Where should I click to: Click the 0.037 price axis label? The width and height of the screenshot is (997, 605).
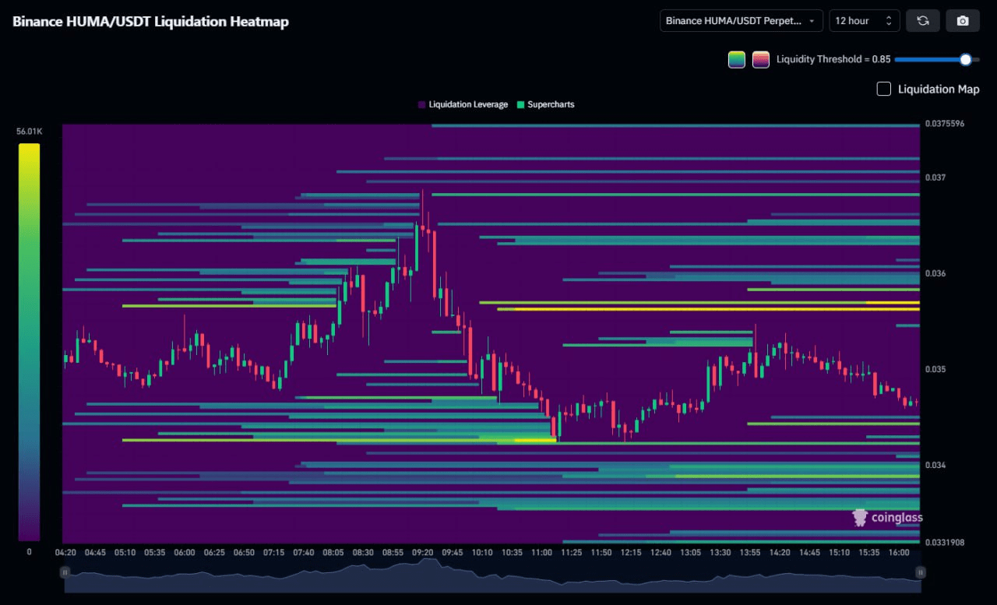click(x=935, y=178)
